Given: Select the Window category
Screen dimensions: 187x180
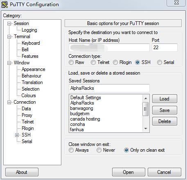Looking at the screenshot, I should 22,63.
